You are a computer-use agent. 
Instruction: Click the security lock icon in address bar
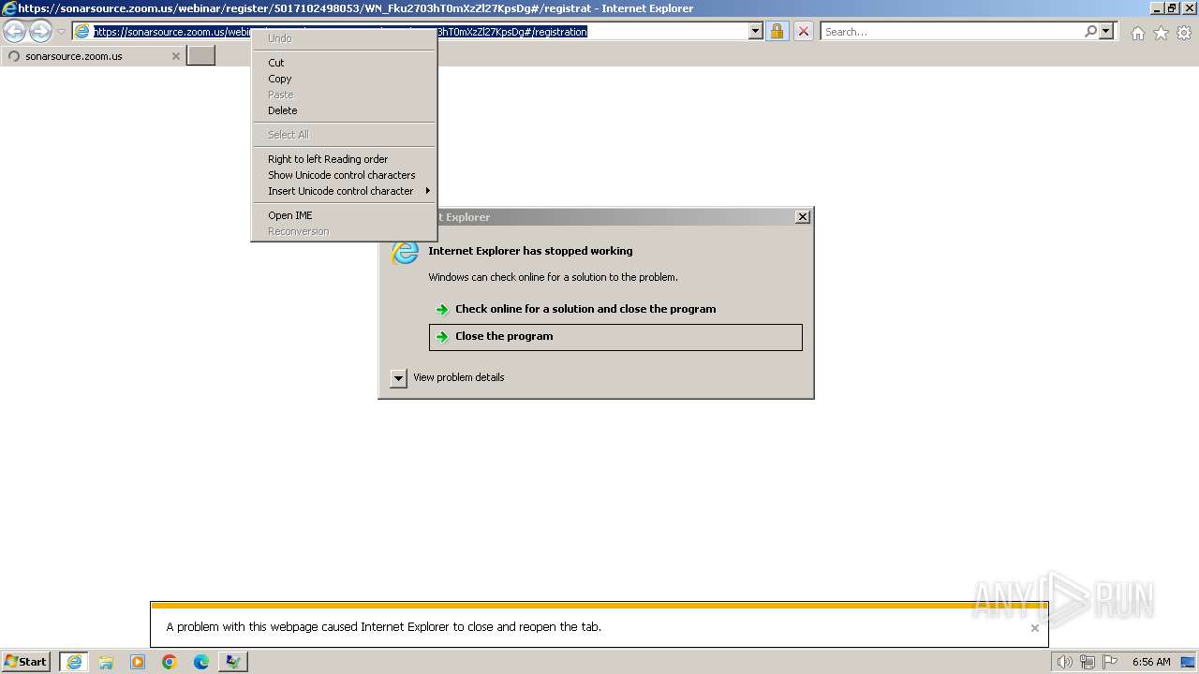click(777, 31)
